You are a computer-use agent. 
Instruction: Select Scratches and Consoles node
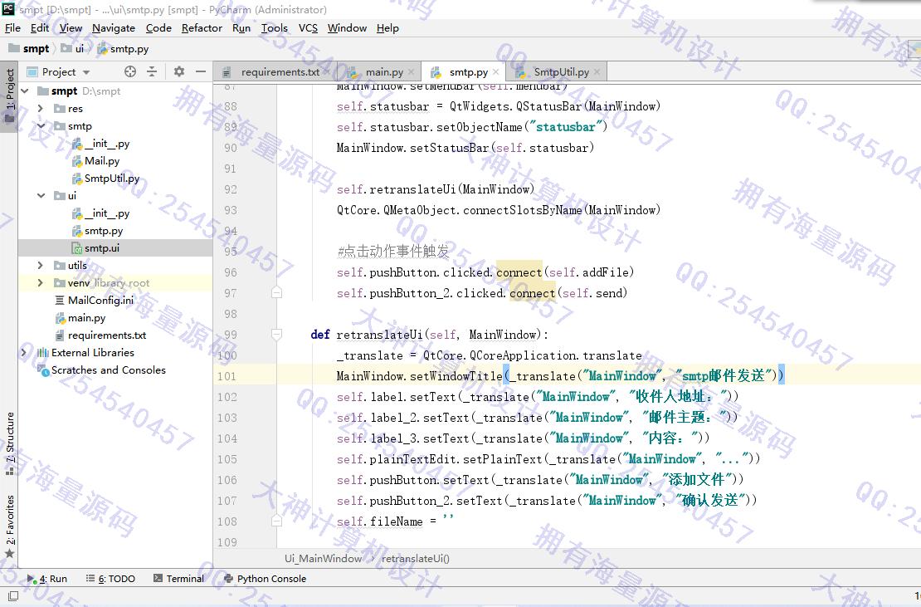[108, 370]
